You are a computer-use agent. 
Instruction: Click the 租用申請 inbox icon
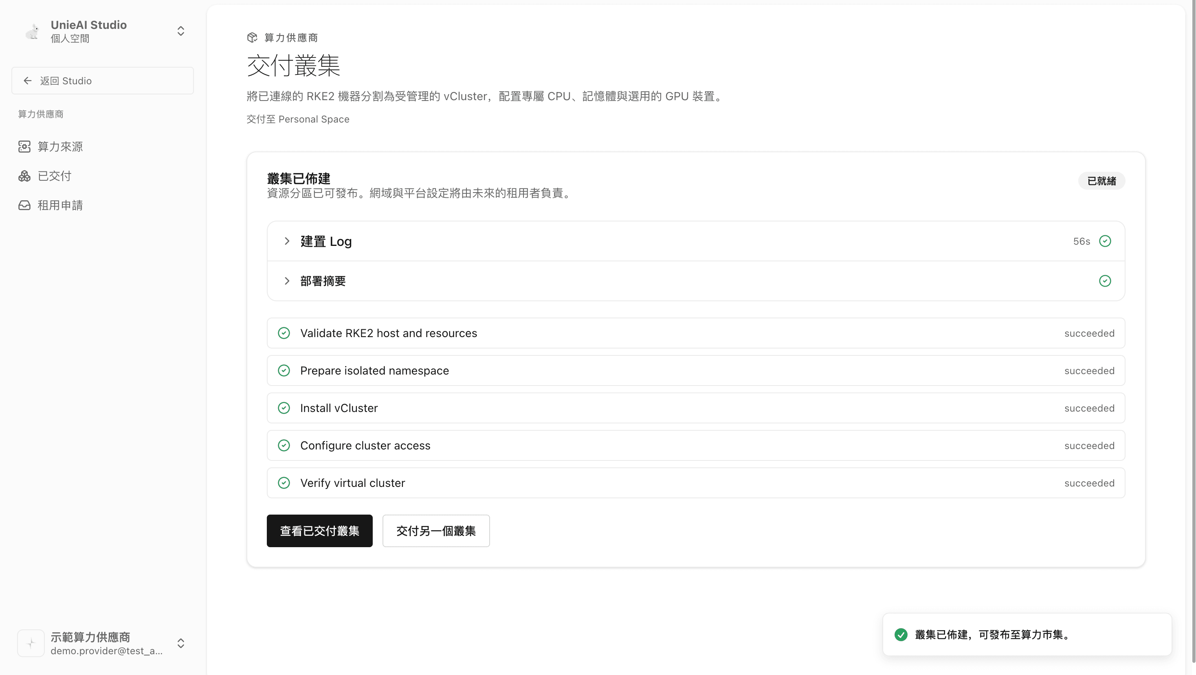click(x=24, y=206)
